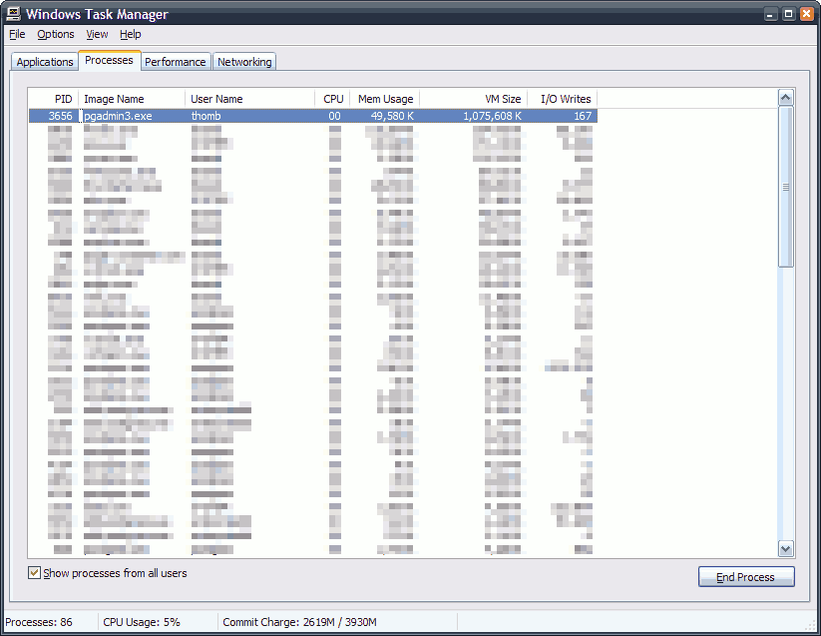Image resolution: width=821 pixels, height=636 pixels.
Task: Click the Task Manager title bar icon
Action: [x=14, y=14]
